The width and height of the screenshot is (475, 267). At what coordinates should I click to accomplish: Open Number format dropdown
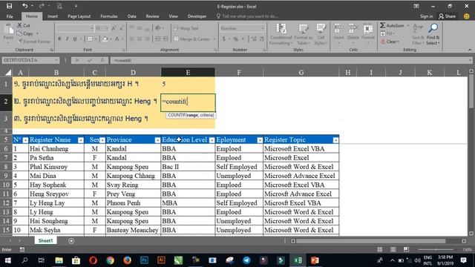pyautogui.click(x=263, y=28)
